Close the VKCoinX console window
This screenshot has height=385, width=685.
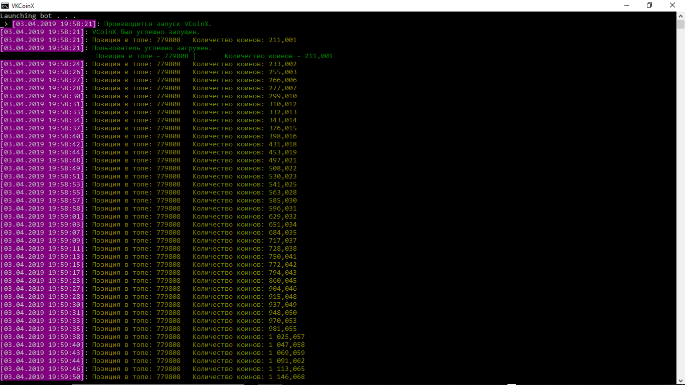[672, 6]
